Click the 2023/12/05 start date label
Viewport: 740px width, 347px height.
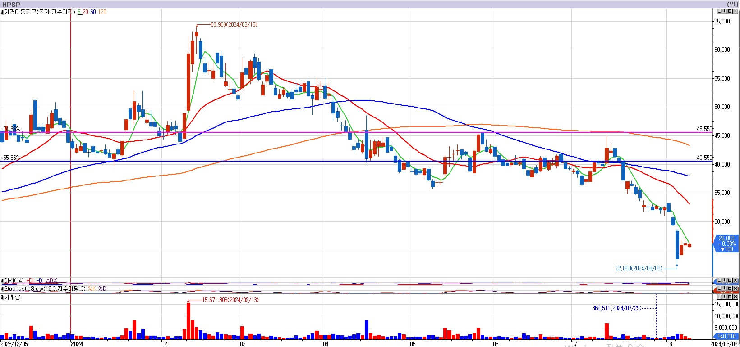click(14, 344)
